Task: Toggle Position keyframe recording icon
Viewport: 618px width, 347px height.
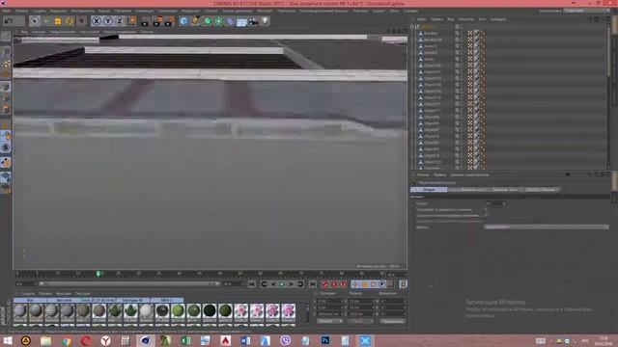Action: point(355,284)
